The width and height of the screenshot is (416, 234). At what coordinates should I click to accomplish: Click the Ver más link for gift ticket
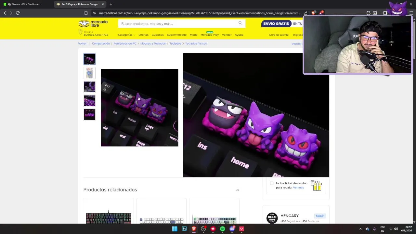(x=298, y=188)
